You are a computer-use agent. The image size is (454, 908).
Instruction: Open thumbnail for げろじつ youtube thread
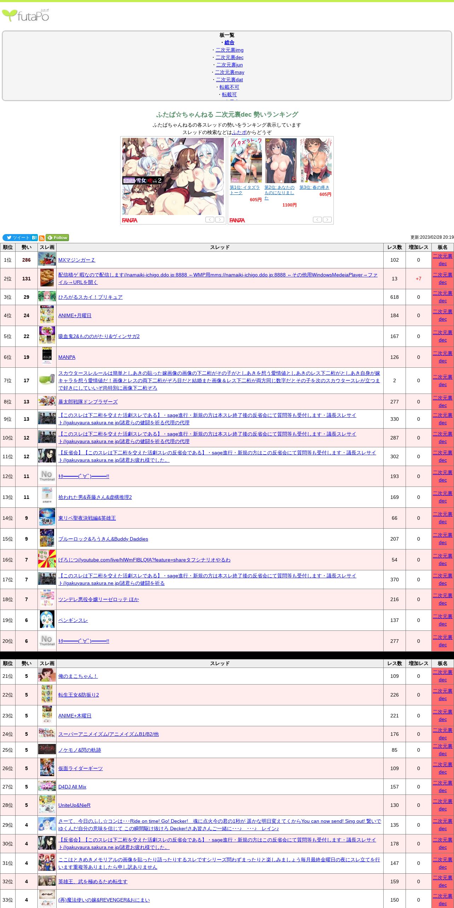(47, 559)
